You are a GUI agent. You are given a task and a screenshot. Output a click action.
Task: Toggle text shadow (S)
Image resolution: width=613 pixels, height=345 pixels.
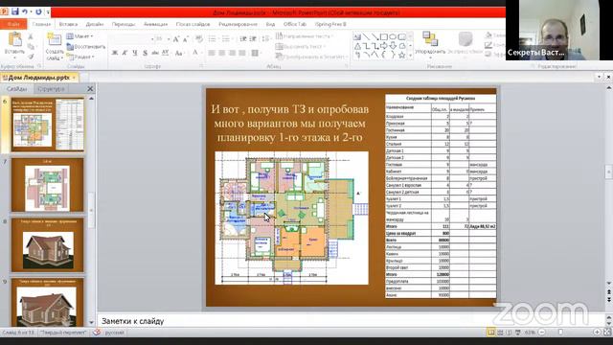tap(145, 53)
